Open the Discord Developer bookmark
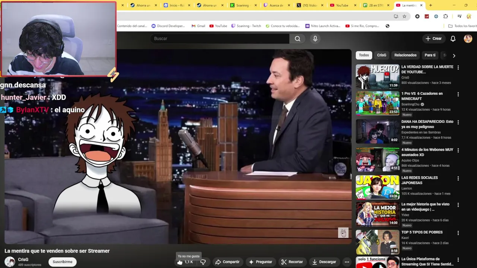 tap(168, 26)
